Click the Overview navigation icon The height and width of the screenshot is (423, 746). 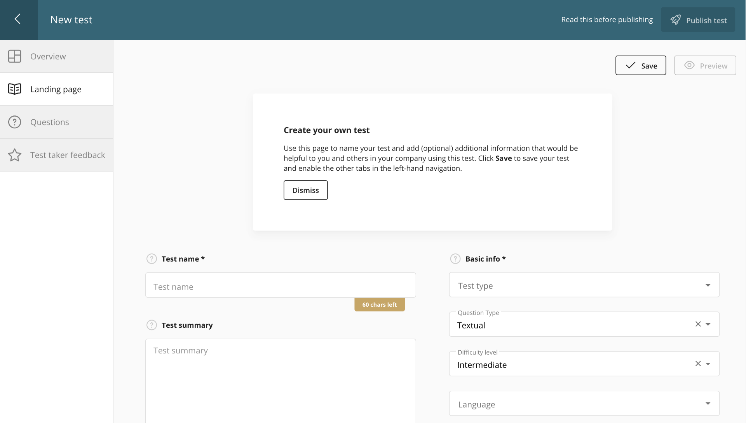(14, 56)
